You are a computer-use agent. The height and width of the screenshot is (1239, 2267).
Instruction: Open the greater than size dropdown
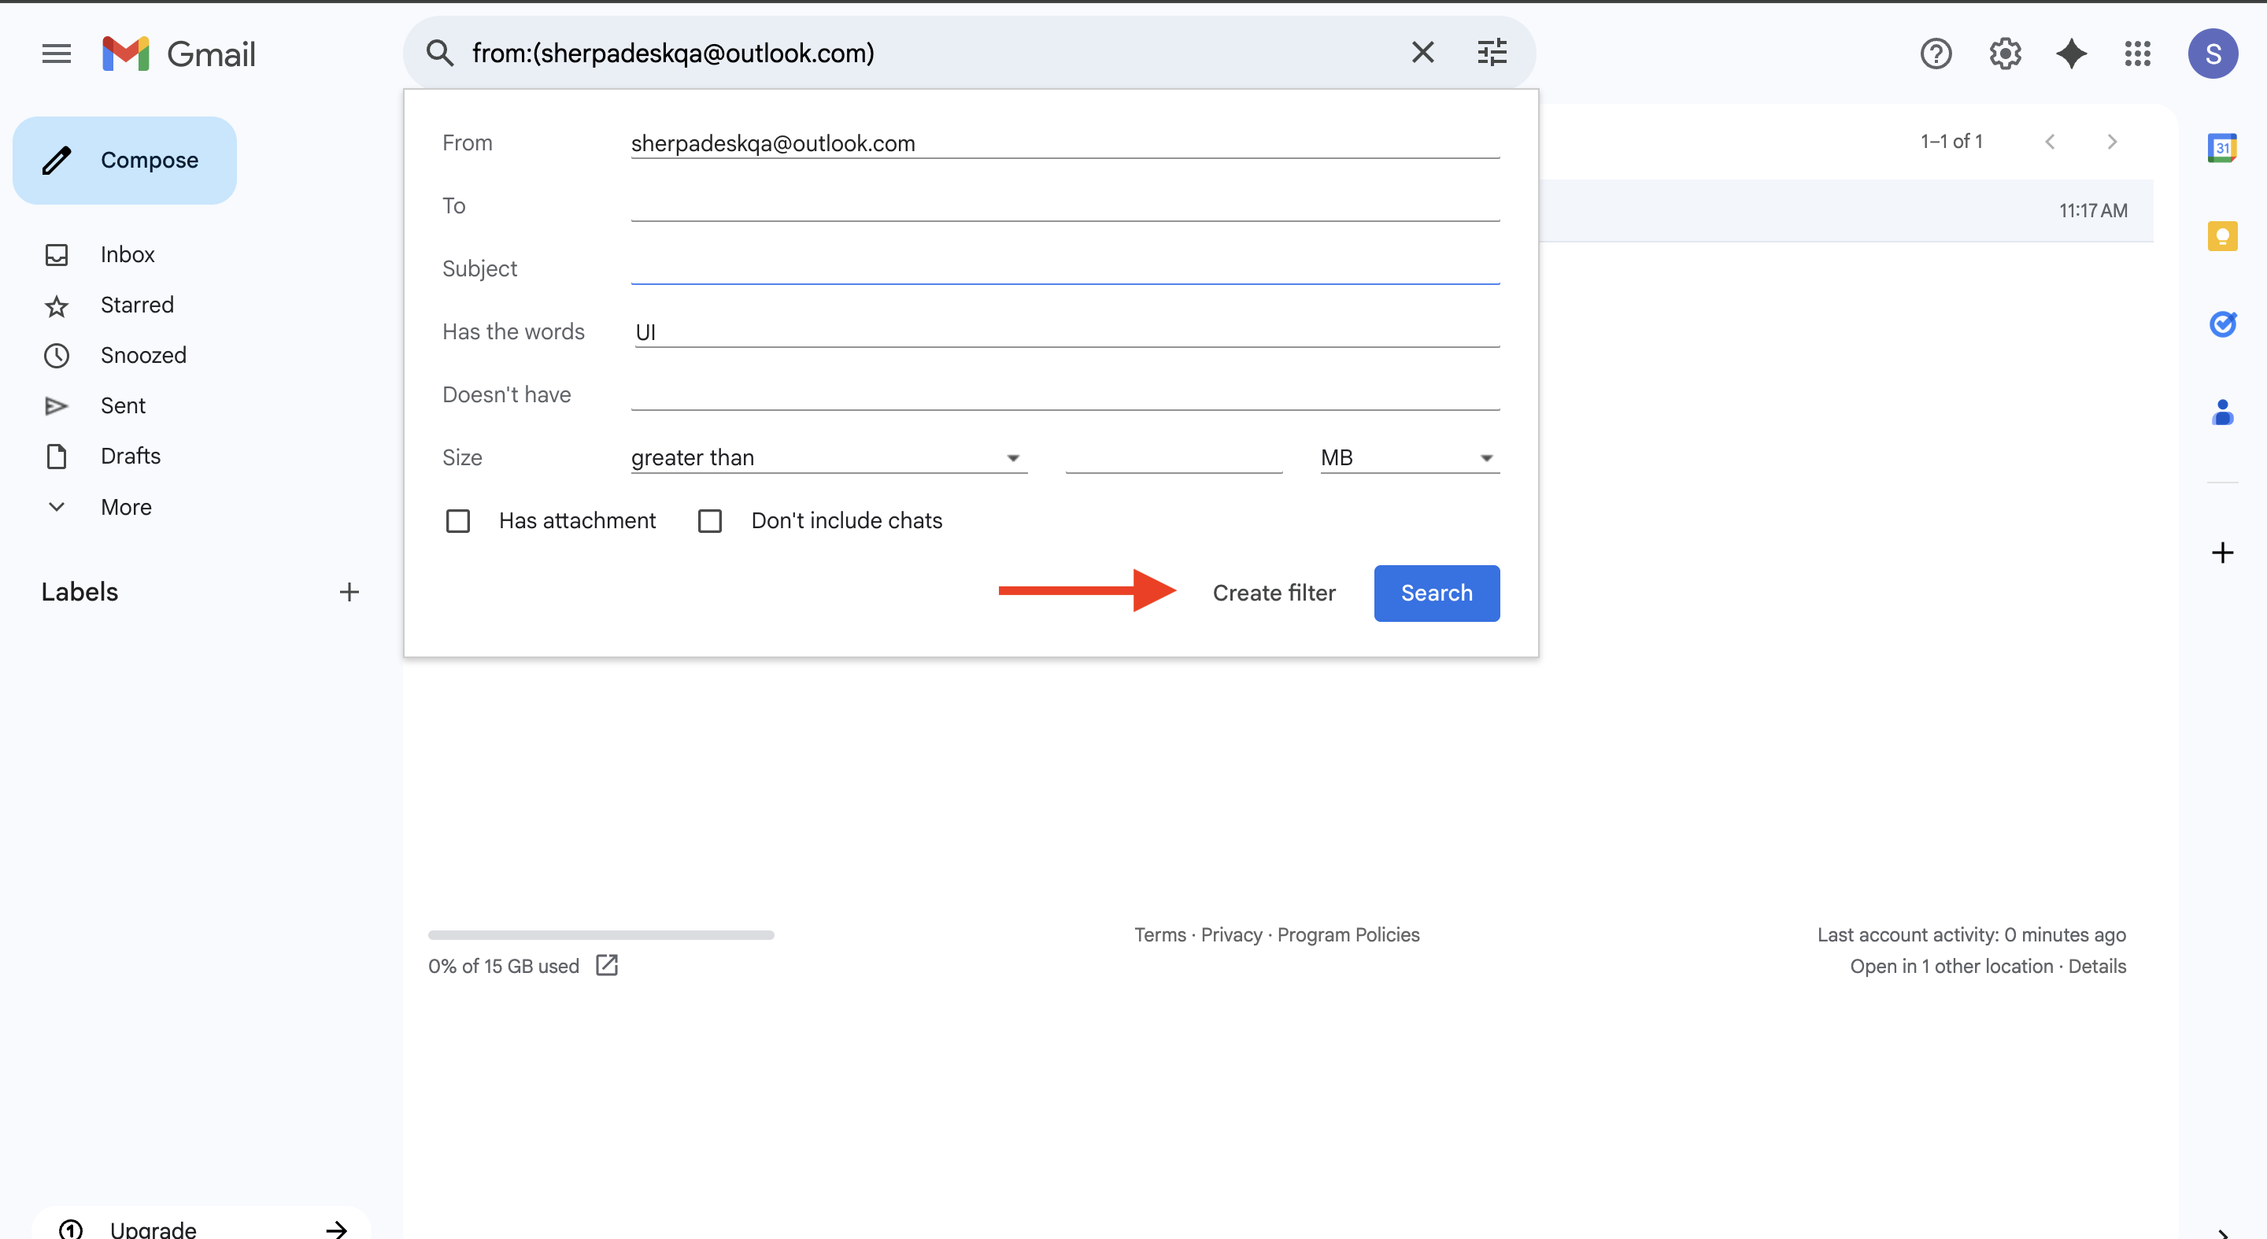point(827,457)
